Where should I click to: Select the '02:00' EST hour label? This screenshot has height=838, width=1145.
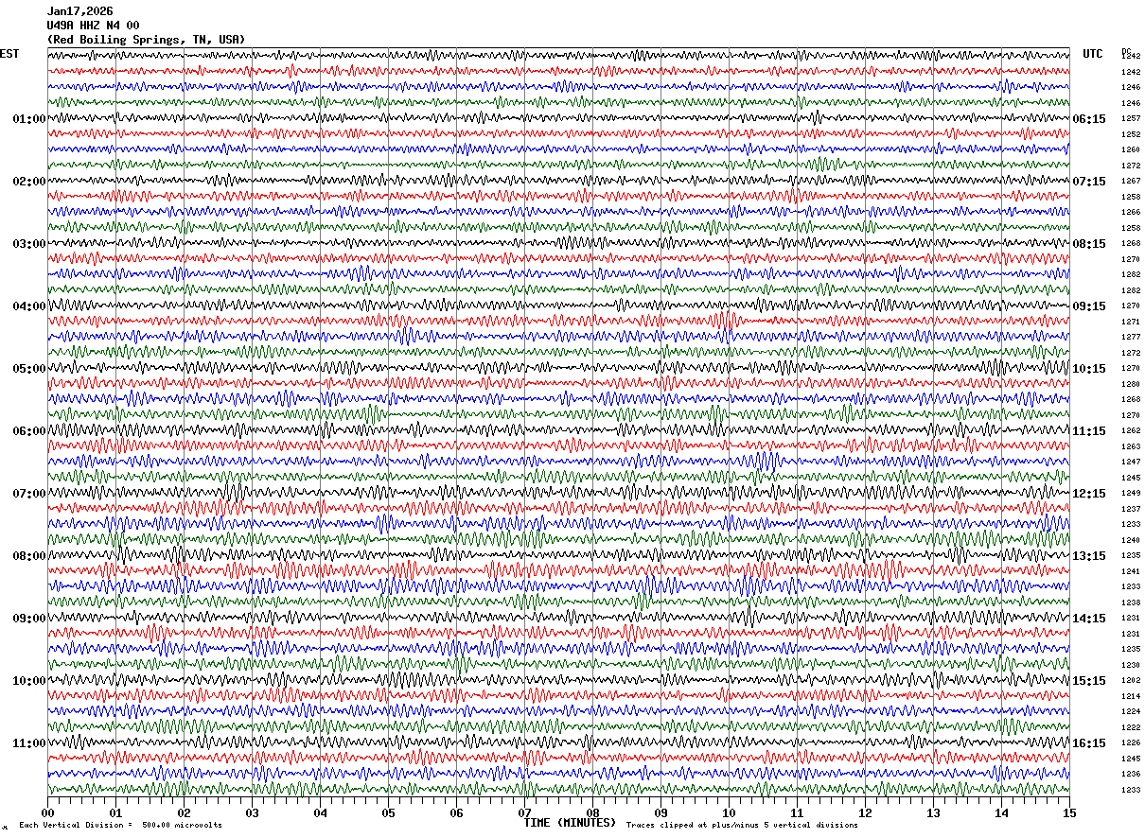pos(29,182)
